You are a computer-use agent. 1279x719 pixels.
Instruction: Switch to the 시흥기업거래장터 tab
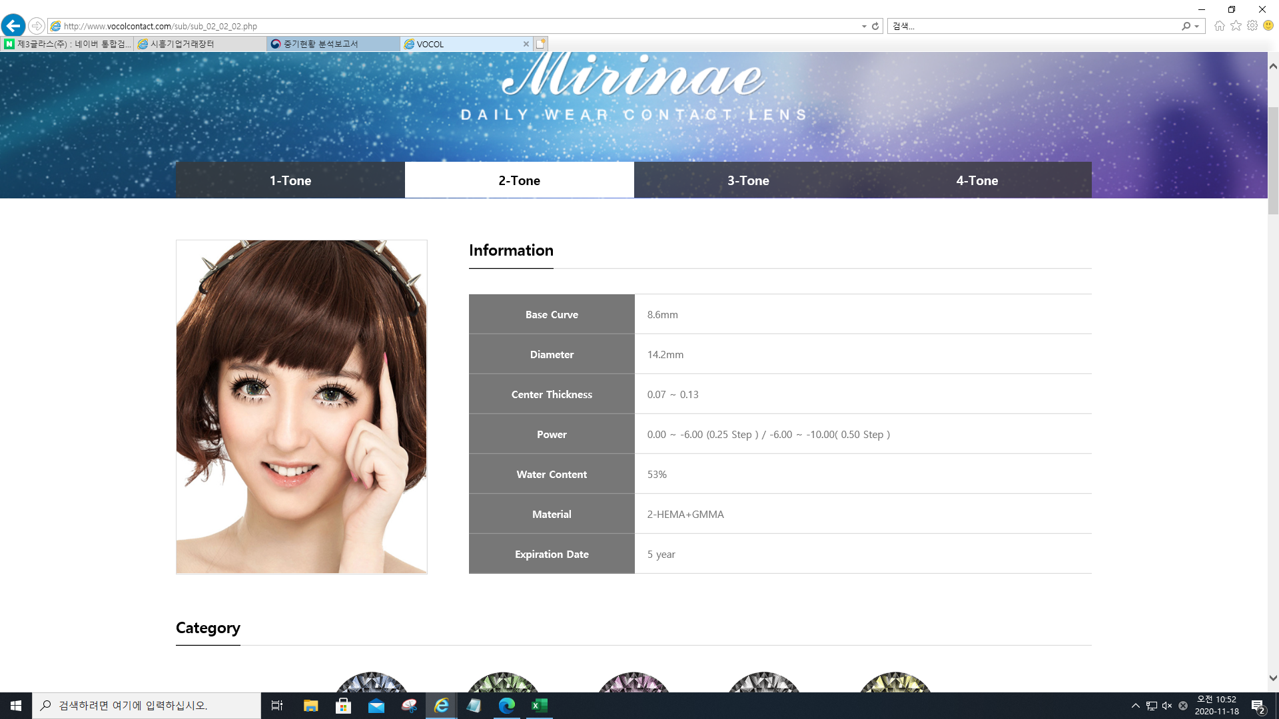[201, 44]
